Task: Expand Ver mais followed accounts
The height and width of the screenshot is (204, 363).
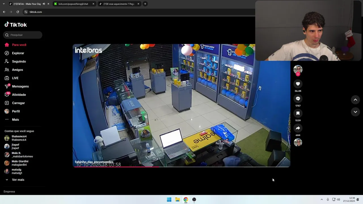Action: (15, 180)
